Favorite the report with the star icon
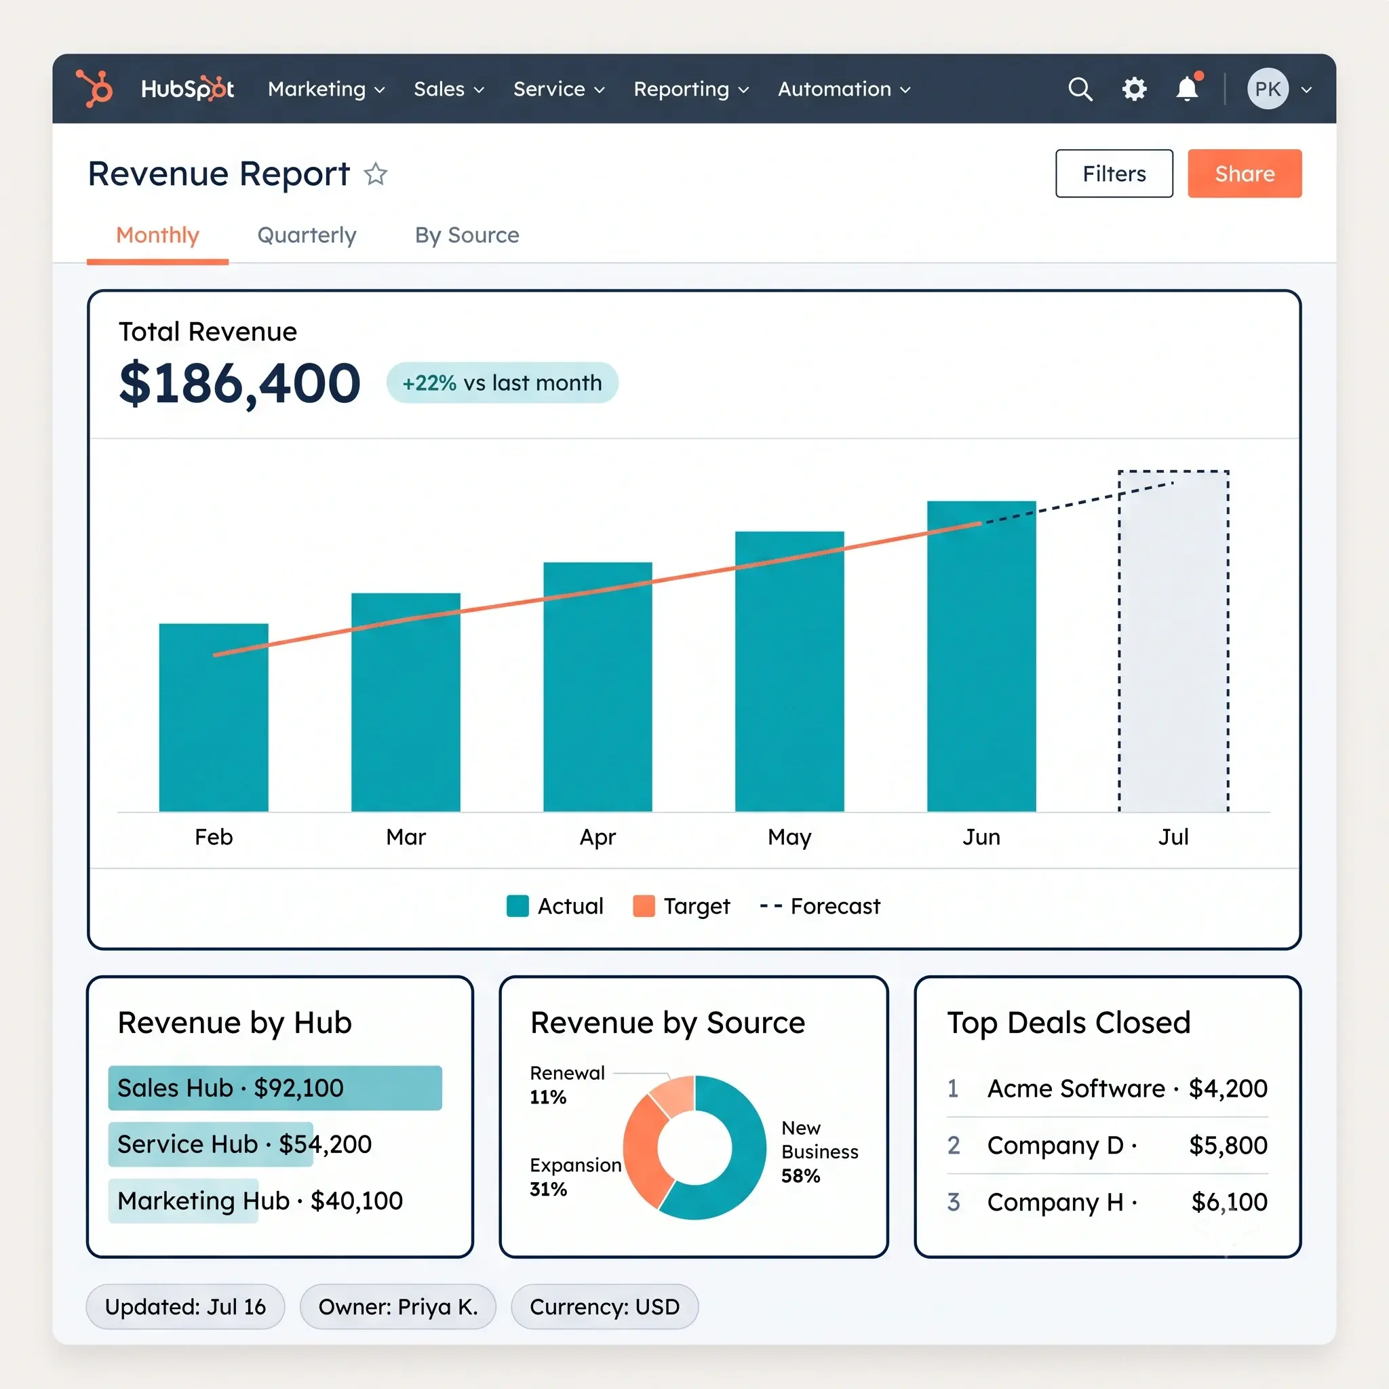The image size is (1389, 1389). coord(375,174)
